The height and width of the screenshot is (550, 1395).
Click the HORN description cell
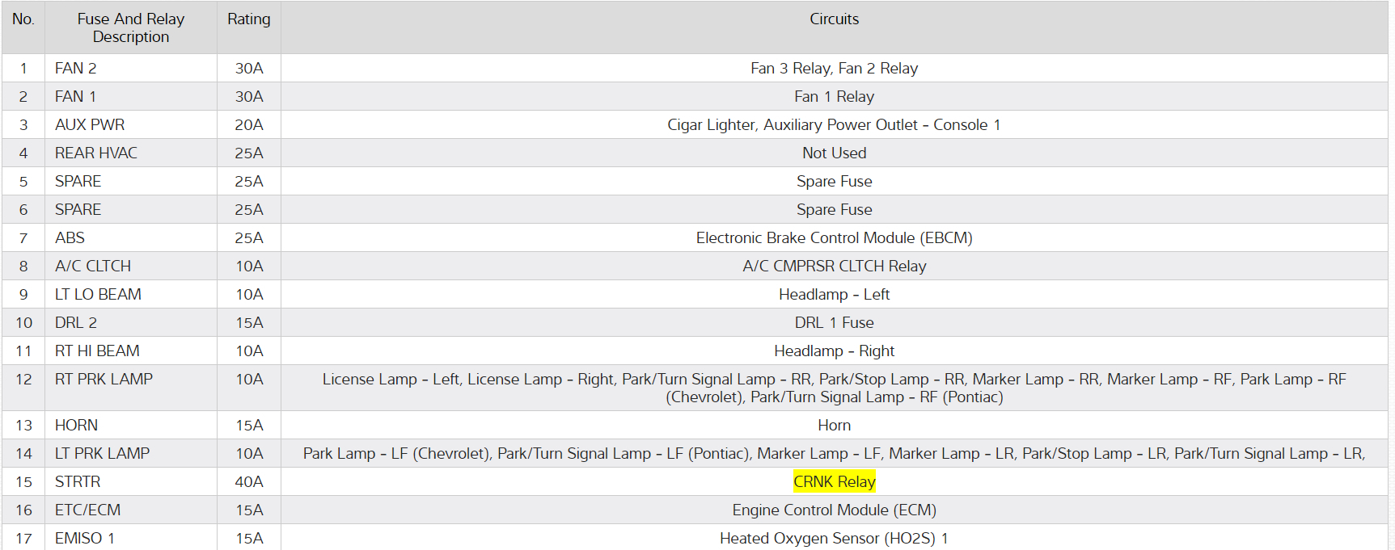76,425
